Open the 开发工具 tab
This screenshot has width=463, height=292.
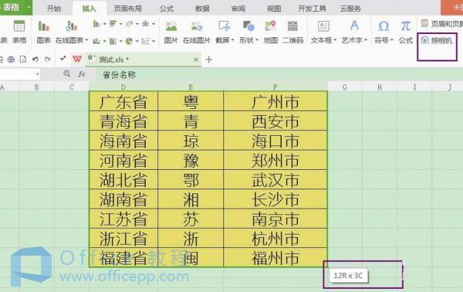(312, 8)
